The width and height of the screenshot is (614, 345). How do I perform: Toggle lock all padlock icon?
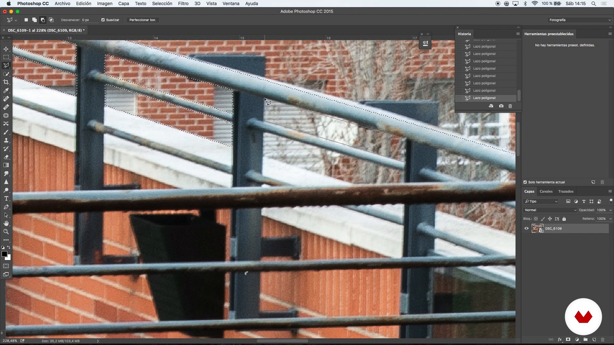(564, 219)
